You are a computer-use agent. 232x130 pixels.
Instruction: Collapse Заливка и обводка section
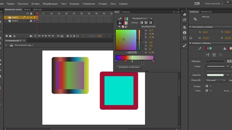point(190,43)
